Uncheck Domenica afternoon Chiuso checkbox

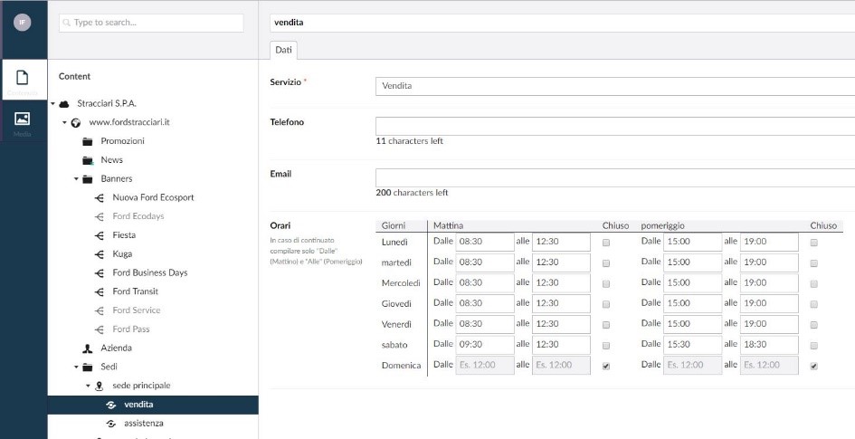point(814,367)
